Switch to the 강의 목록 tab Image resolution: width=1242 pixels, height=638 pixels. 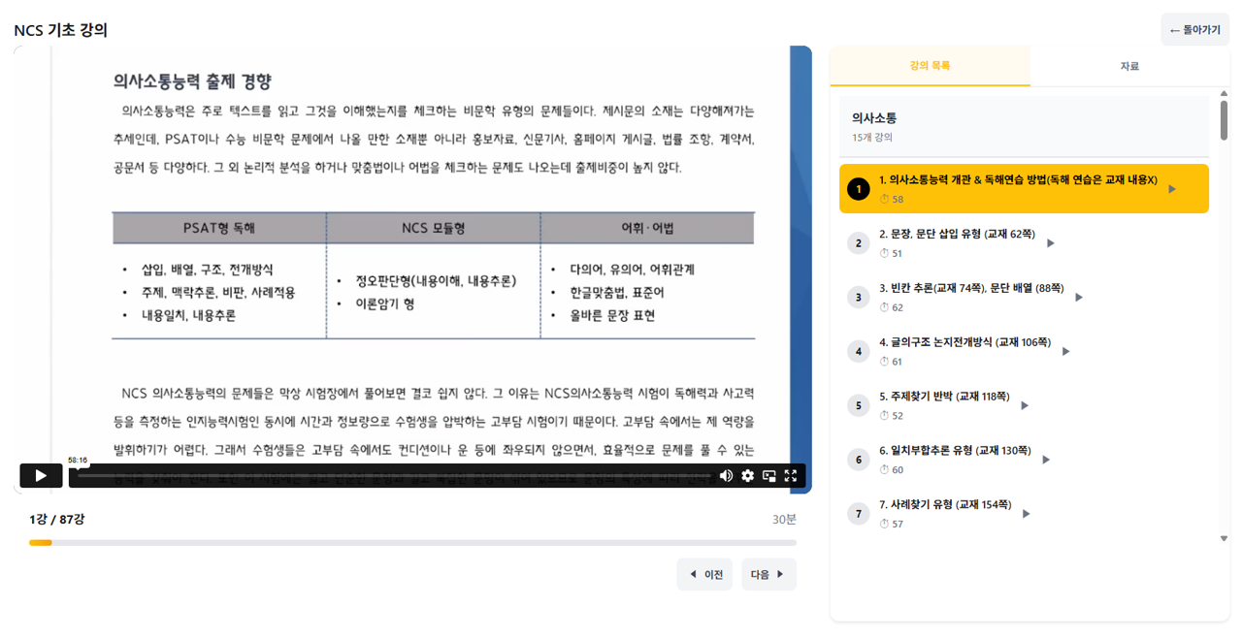(931, 65)
